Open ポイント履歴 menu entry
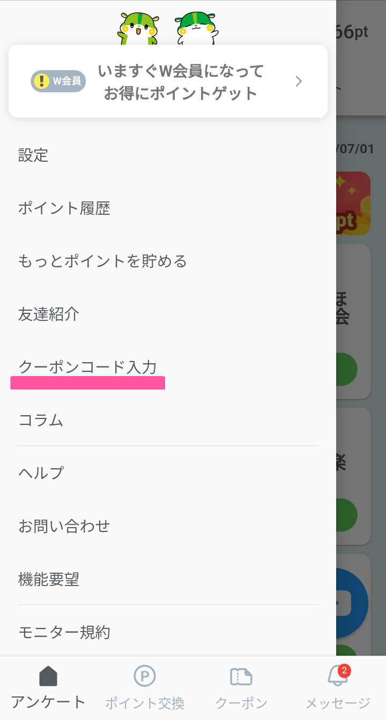 point(64,208)
